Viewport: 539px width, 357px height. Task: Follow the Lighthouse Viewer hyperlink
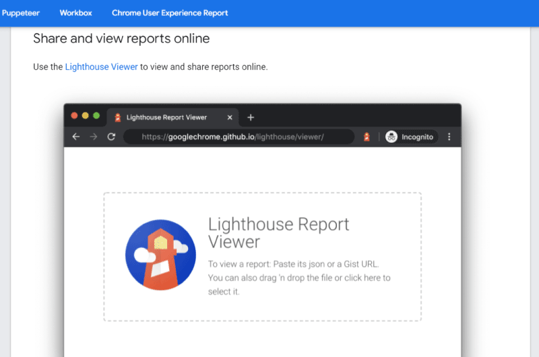(x=102, y=67)
